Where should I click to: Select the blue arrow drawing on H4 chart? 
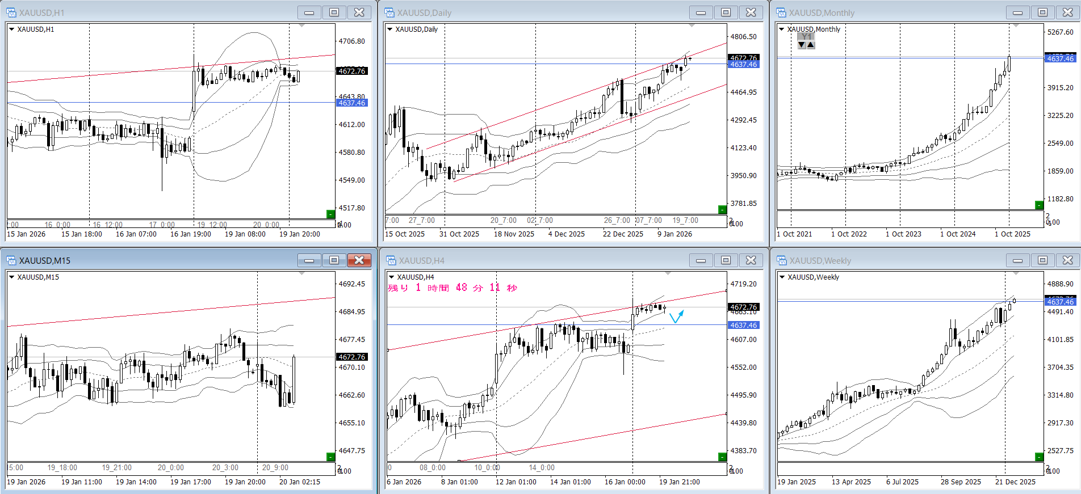tap(676, 316)
